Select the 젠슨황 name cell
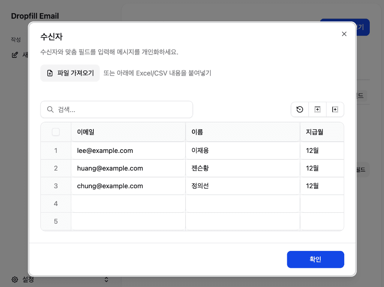 pyautogui.click(x=242, y=168)
